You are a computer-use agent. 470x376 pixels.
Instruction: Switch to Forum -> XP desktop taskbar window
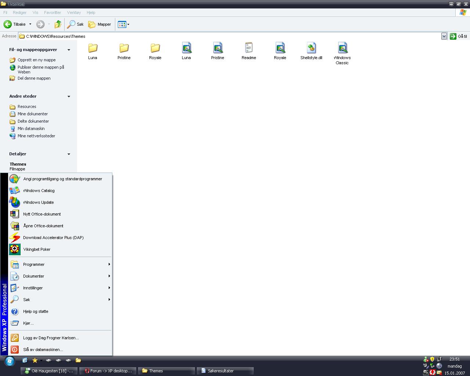coord(108,371)
